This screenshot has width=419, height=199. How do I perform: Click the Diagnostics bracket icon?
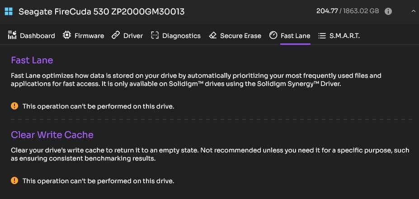tap(155, 35)
